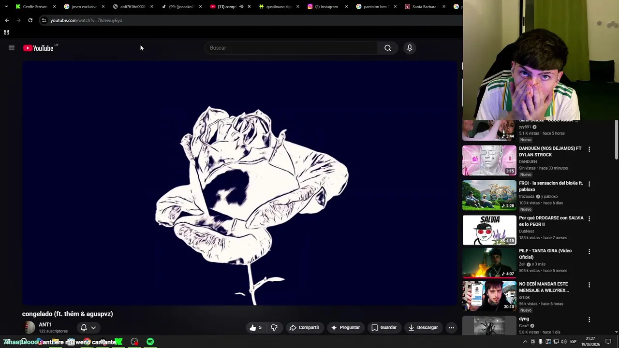Click the site information icon in the address bar
The width and height of the screenshot is (619, 348).
pyautogui.click(x=44, y=20)
